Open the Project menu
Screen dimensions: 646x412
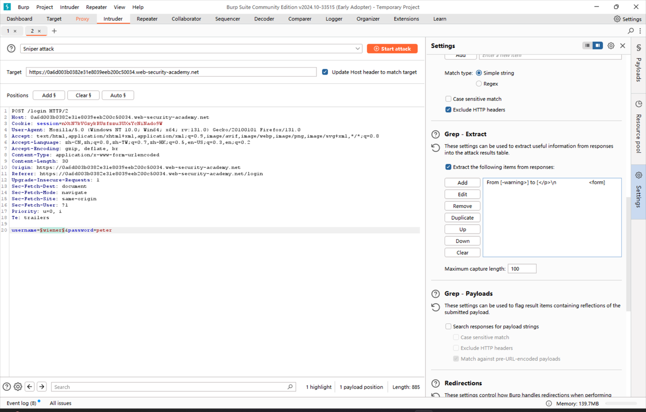44,7
